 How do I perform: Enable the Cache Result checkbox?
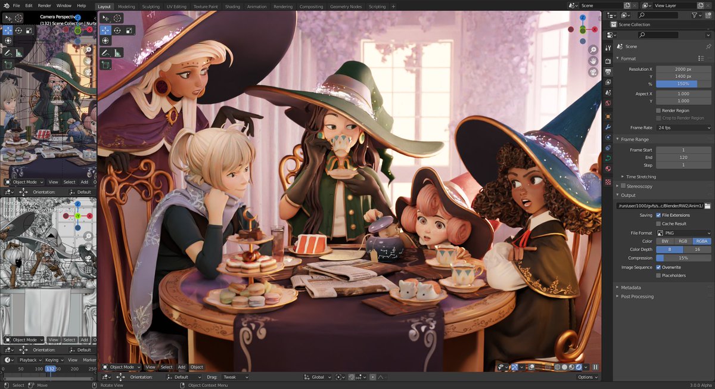658,223
